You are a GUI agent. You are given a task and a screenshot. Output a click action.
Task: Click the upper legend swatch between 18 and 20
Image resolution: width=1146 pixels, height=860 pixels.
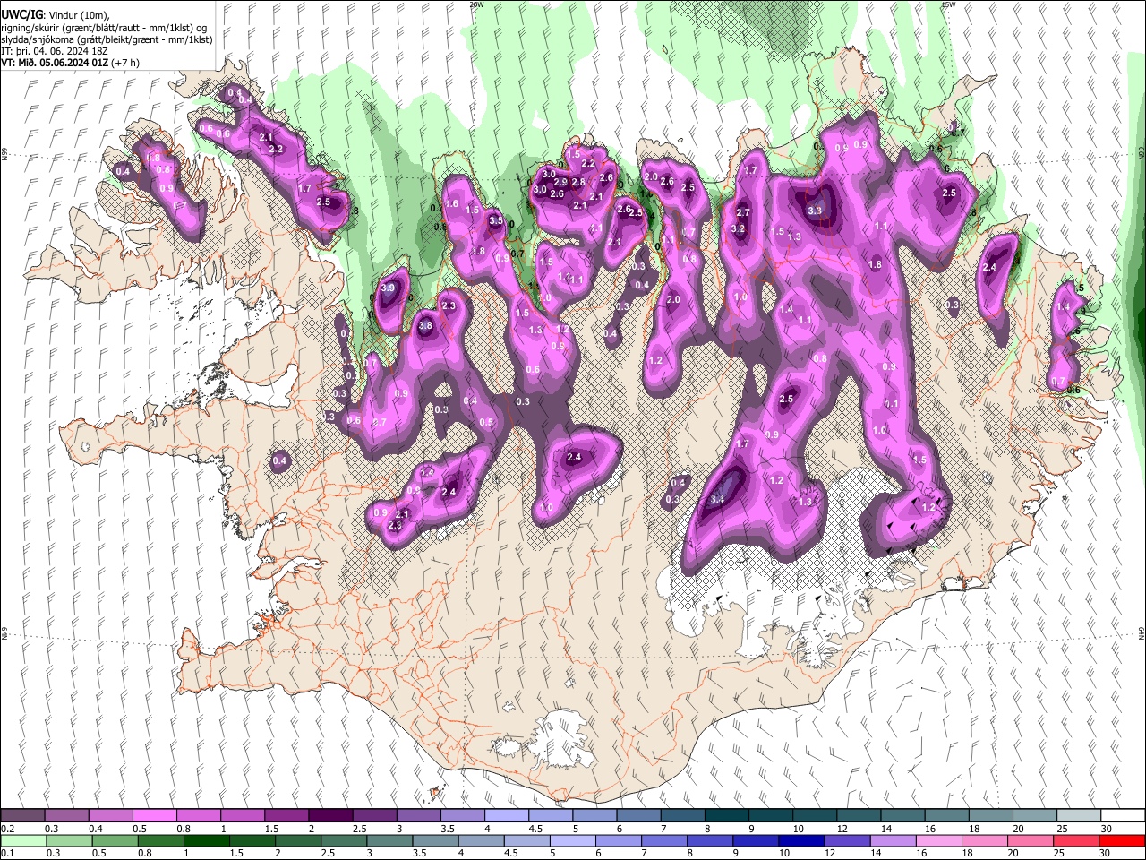[x=989, y=816]
